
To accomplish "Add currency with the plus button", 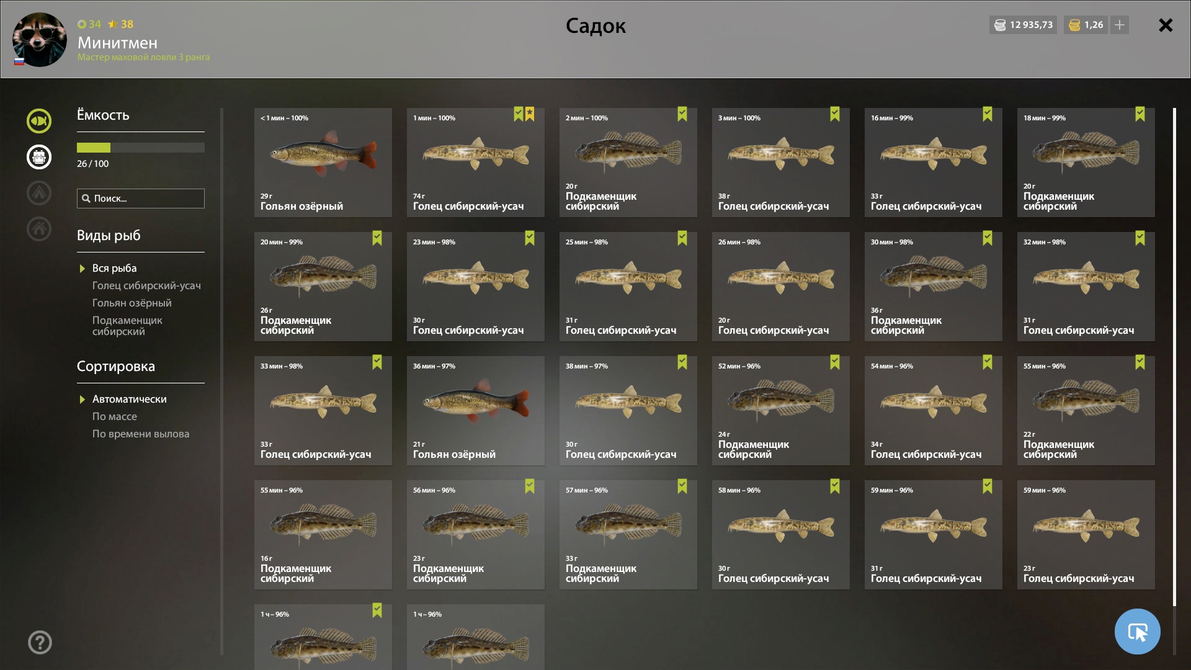I will click(1120, 25).
